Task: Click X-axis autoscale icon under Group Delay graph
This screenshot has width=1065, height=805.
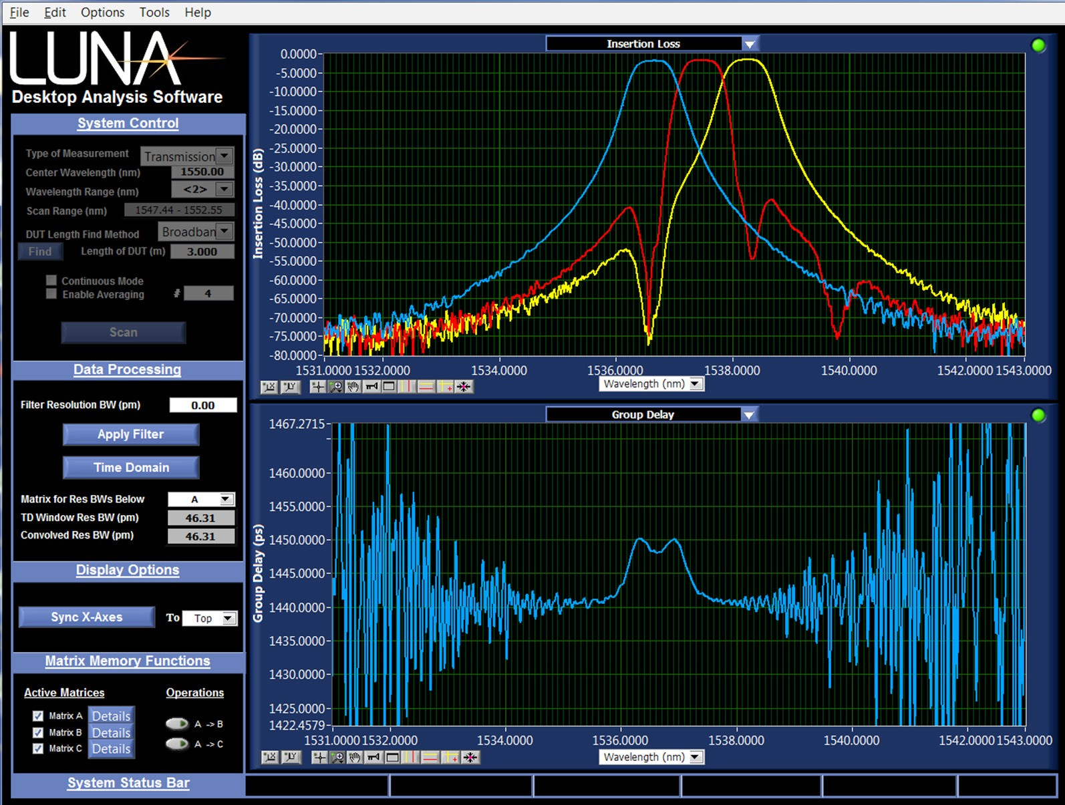Action: [270, 757]
